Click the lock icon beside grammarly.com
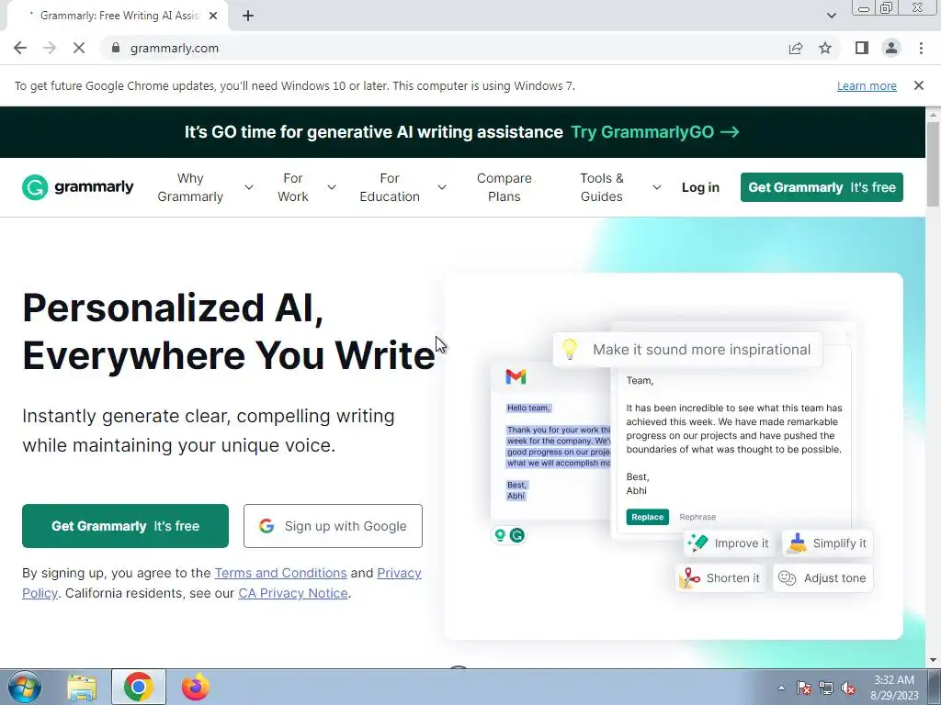Screen dimensions: 941x705 point(116,48)
